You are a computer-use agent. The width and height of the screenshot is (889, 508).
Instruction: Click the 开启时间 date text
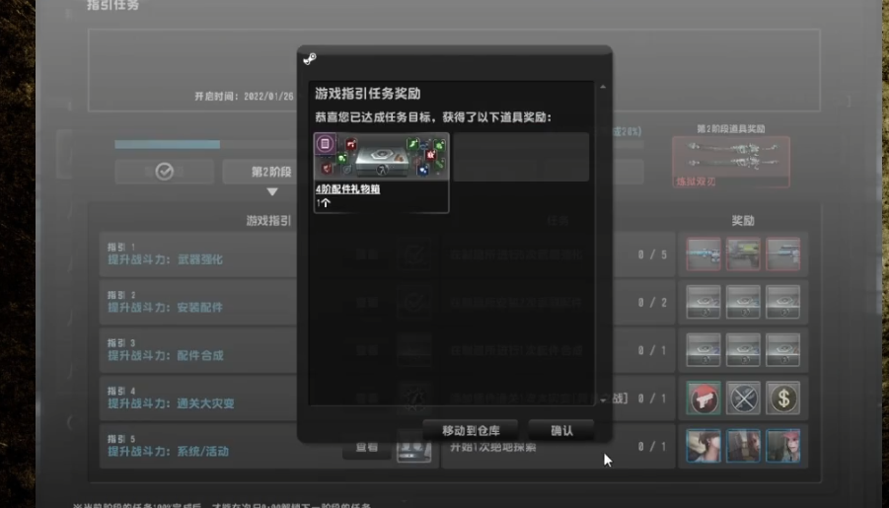(245, 97)
